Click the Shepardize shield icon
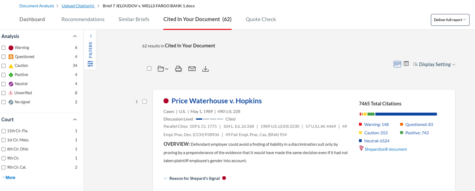475x191 pixels. 361,148
